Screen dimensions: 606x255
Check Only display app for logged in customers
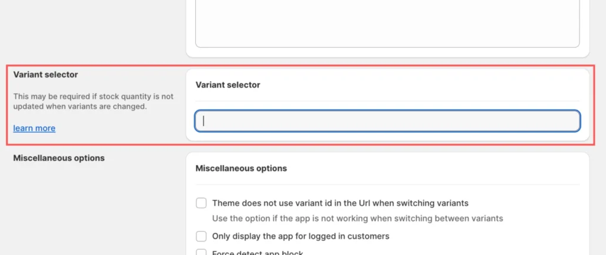(201, 236)
